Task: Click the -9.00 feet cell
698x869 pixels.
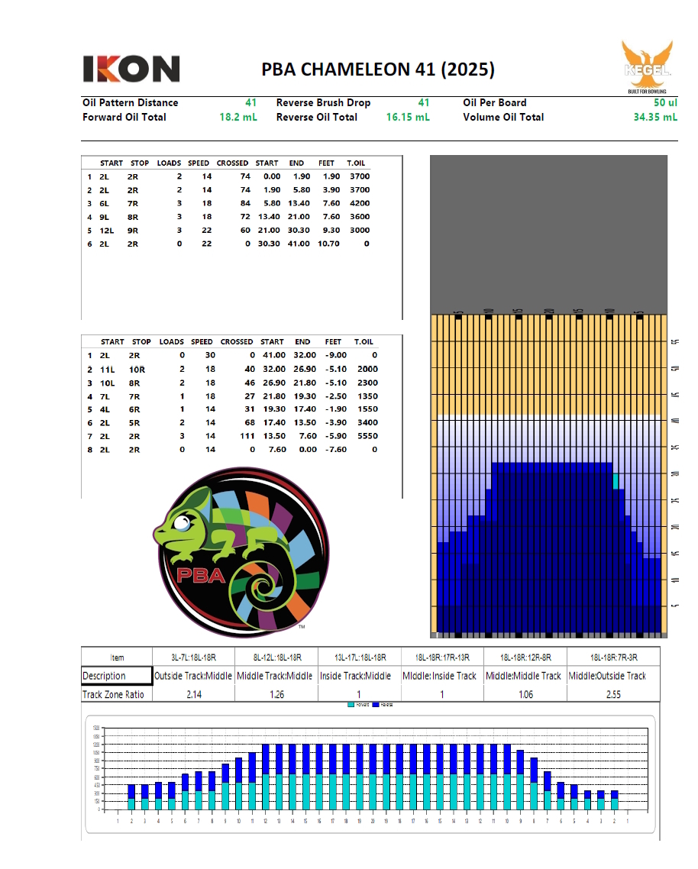Action: coord(336,355)
